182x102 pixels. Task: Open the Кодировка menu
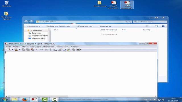(x=36, y=47)
